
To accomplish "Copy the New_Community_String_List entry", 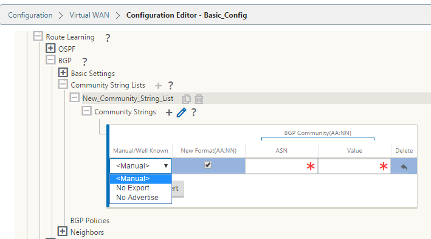I will (x=187, y=99).
